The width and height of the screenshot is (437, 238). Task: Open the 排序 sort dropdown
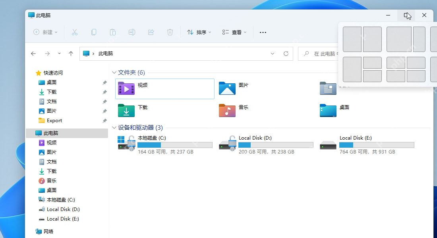199,32
